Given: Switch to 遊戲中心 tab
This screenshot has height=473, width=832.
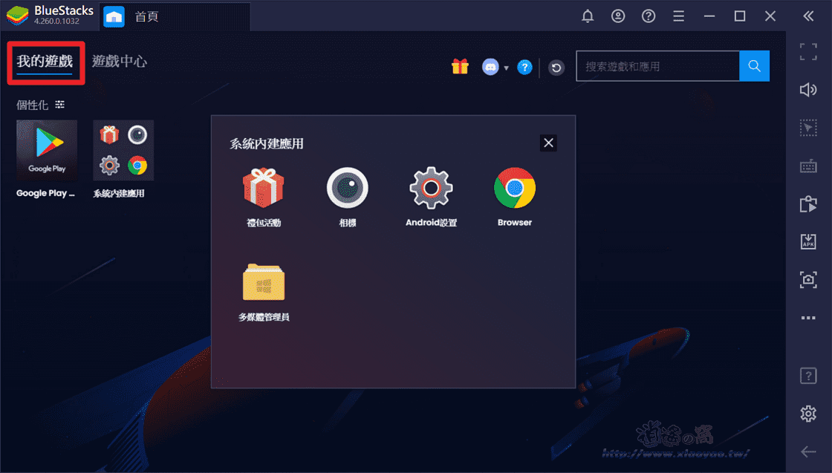Looking at the screenshot, I should [120, 62].
